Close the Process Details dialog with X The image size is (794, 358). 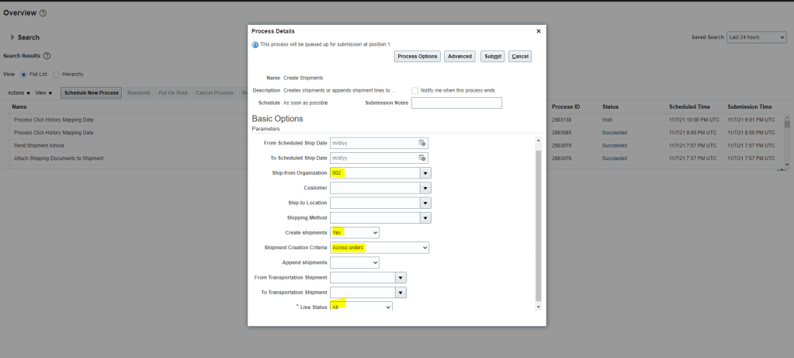click(539, 31)
